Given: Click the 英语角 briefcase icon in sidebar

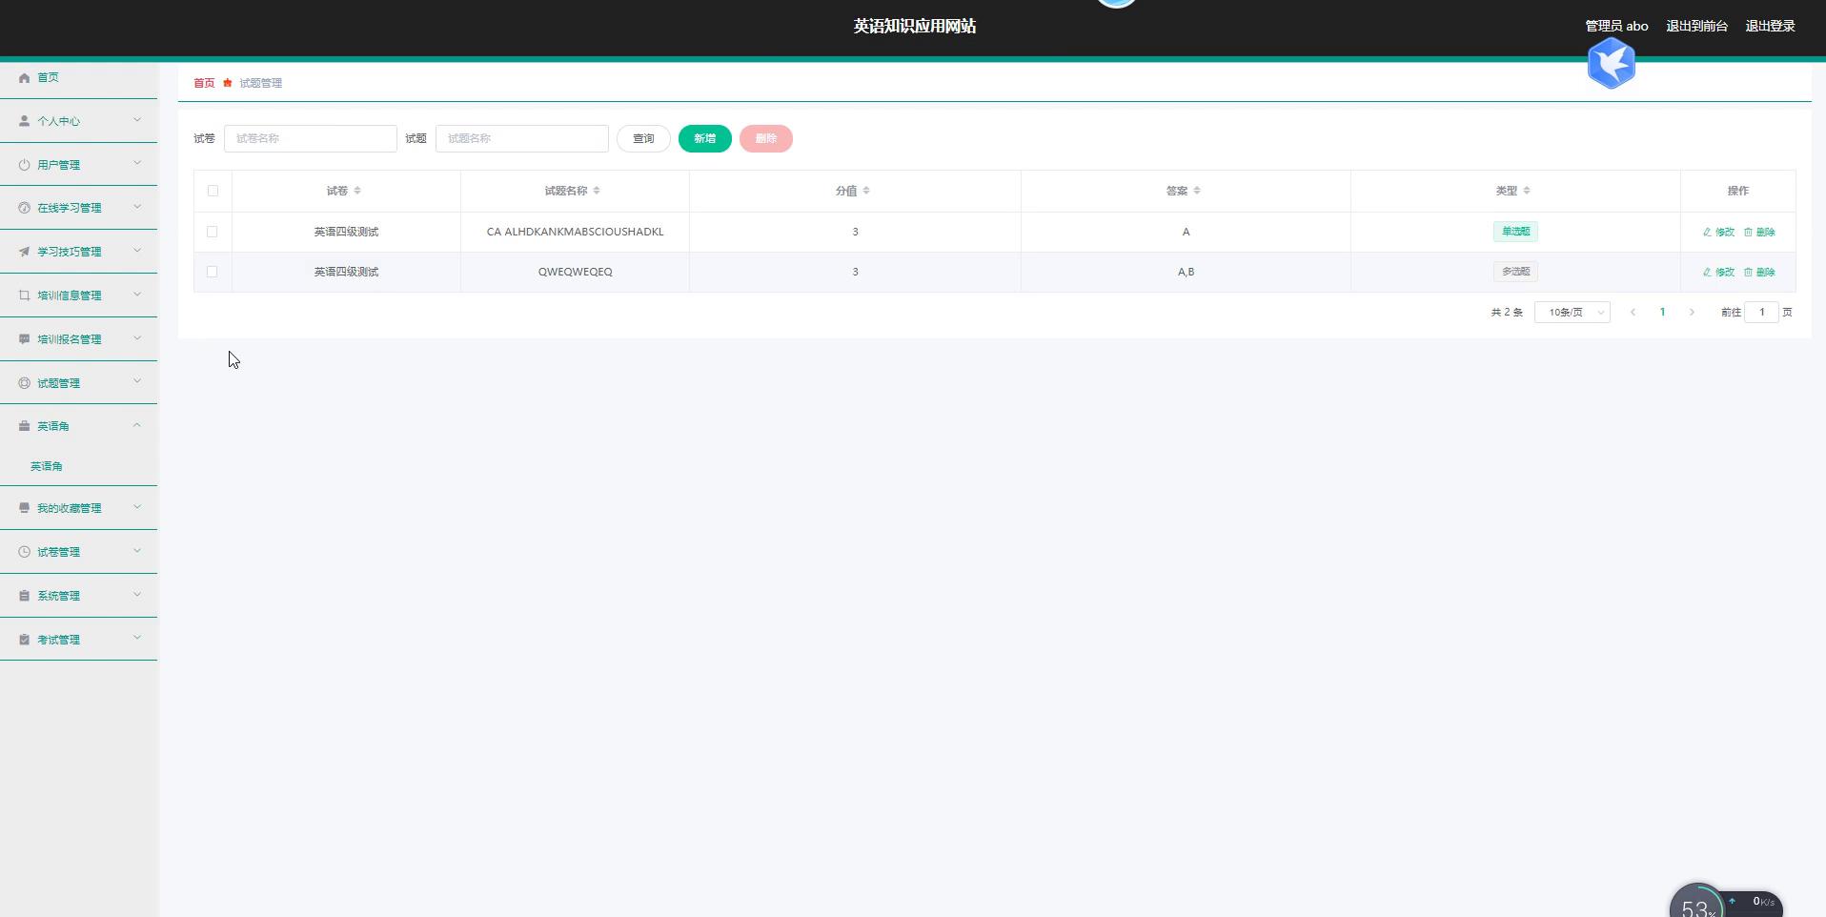Looking at the screenshot, I should pyautogui.click(x=25, y=427).
